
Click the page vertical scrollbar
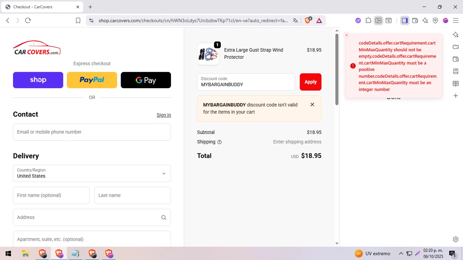[x=337, y=69]
